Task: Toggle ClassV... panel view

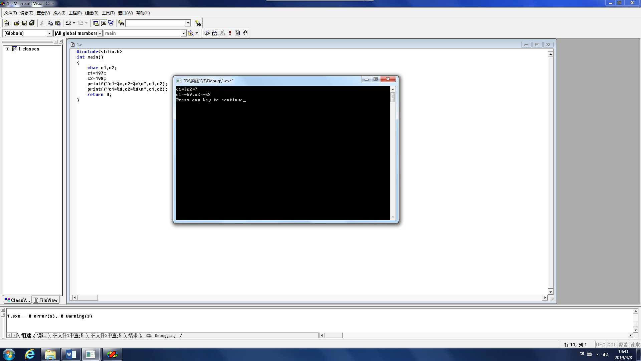Action: pos(18,300)
